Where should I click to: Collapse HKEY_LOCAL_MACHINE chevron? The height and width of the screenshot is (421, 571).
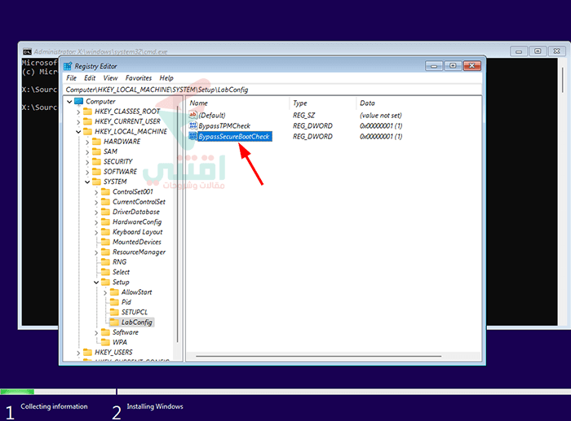click(x=78, y=132)
